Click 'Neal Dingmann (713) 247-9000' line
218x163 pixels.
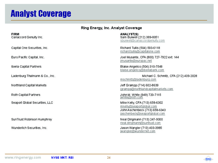coord(141,119)
